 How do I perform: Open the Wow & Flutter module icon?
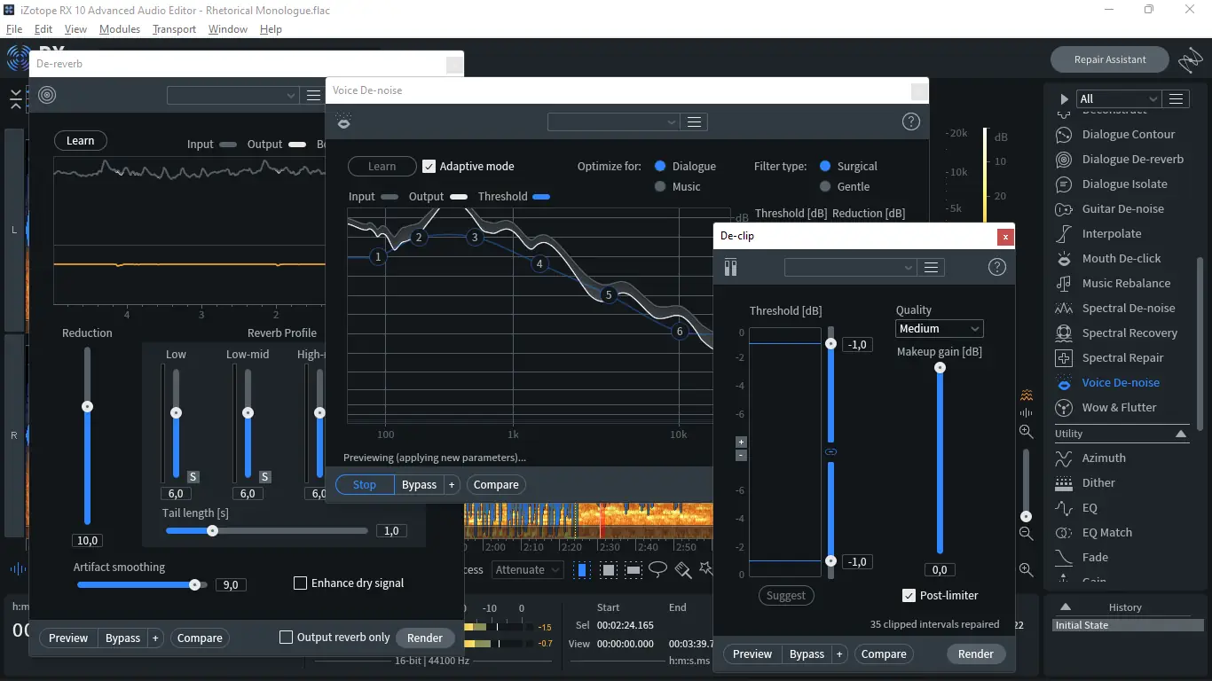1064,408
